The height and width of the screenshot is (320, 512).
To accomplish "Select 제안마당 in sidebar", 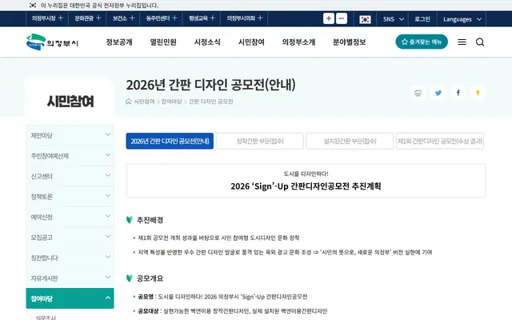I will [x=42, y=135].
